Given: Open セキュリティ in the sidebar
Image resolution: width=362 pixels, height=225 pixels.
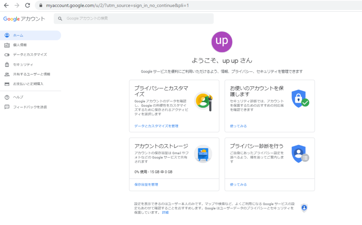Looking at the screenshot, I should coord(30,64).
